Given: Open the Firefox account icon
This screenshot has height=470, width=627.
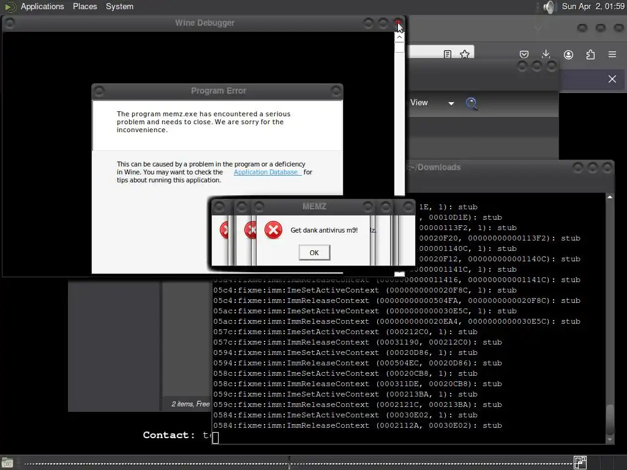Looking at the screenshot, I should [568, 54].
